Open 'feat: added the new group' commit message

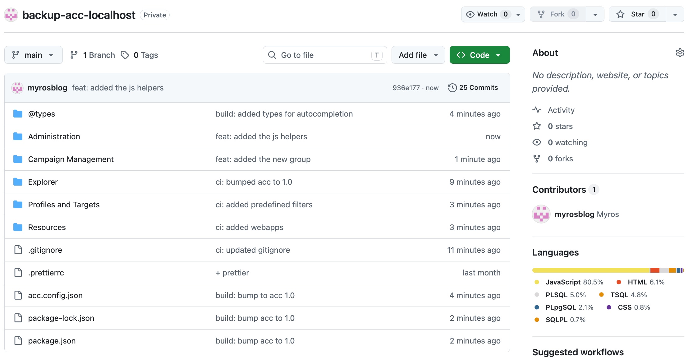click(263, 159)
